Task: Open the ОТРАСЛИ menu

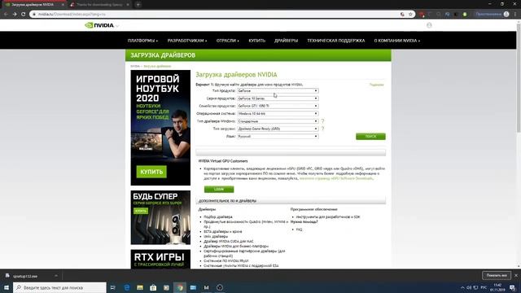Action: pyautogui.click(x=228, y=41)
